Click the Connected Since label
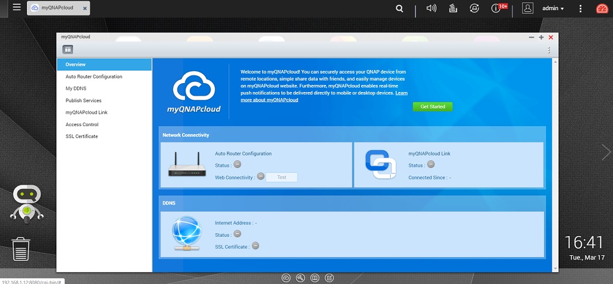Screen dimensions: 613x284 (x=427, y=178)
